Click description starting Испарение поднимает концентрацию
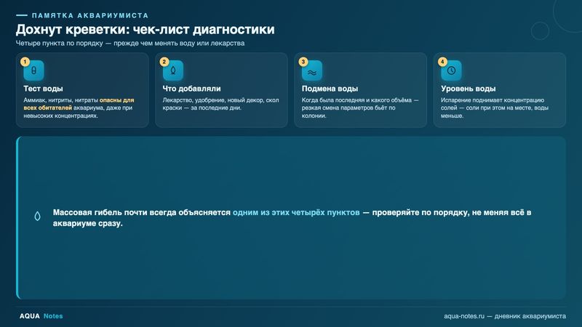The width and height of the screenshot is (582, 327). (x=495, y=108)
